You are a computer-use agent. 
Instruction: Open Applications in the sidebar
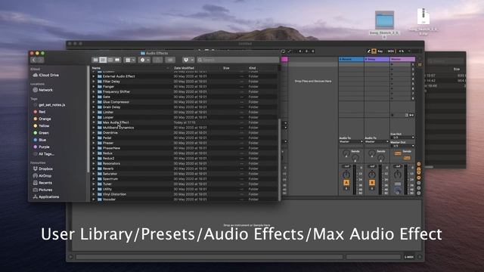[x=45, y=196]
